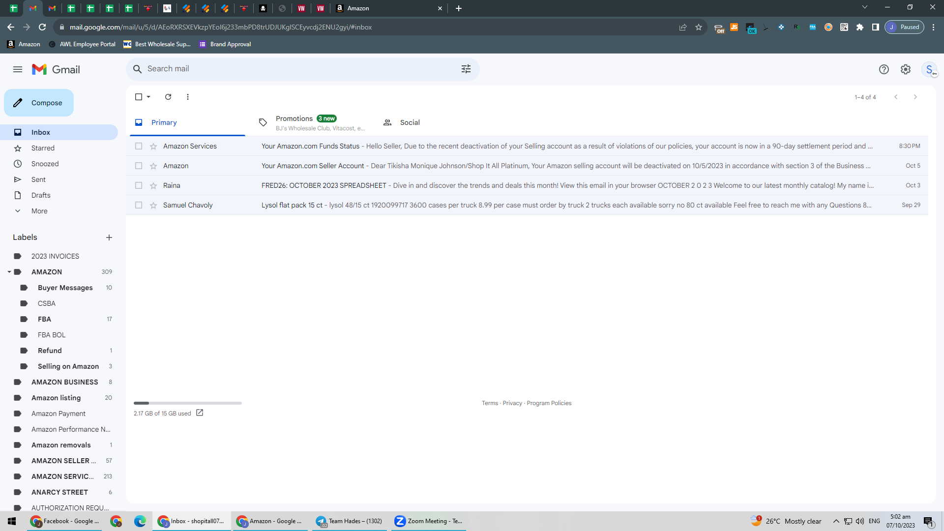Create new label plus icon
The image size is (944, 531).
pos(109,237)
